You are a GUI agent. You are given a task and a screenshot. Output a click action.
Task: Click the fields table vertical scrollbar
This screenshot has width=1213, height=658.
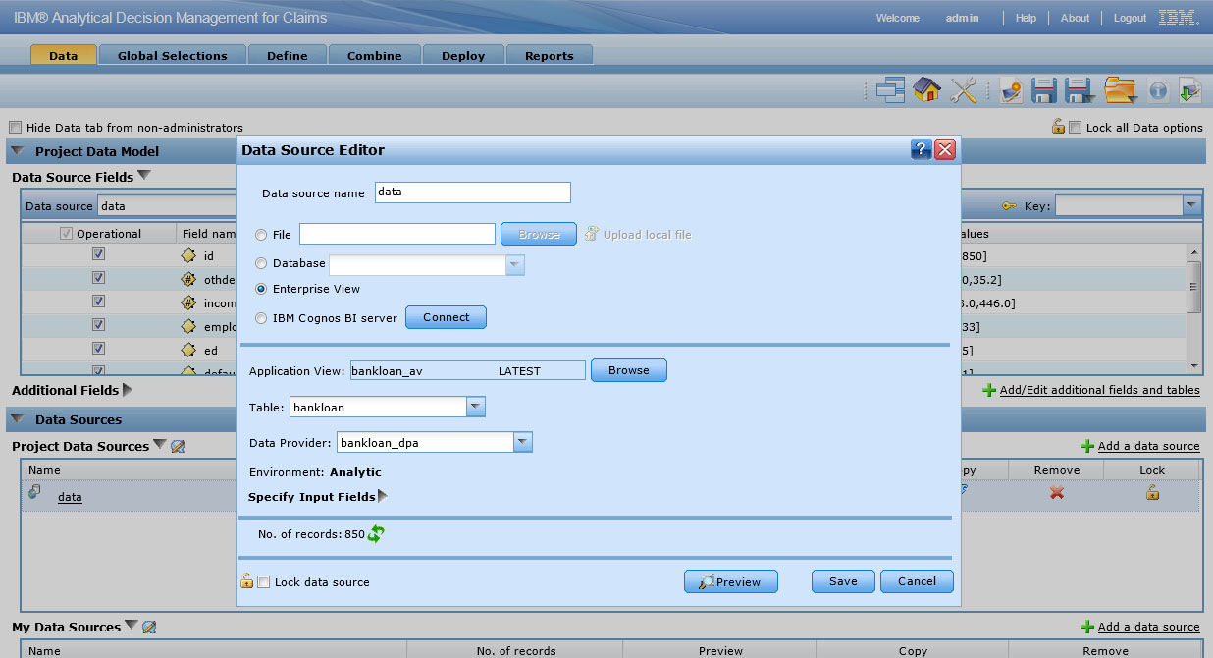pyautogui.click(x=1193, y=308)
